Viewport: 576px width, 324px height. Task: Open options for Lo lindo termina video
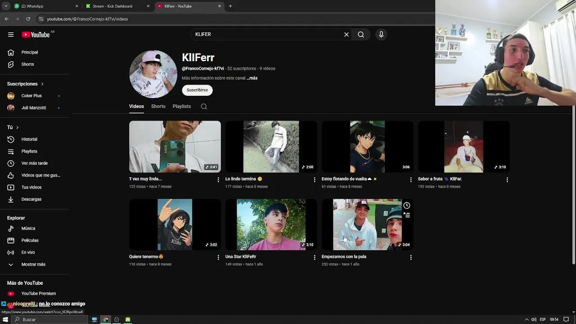click(315, 180)
